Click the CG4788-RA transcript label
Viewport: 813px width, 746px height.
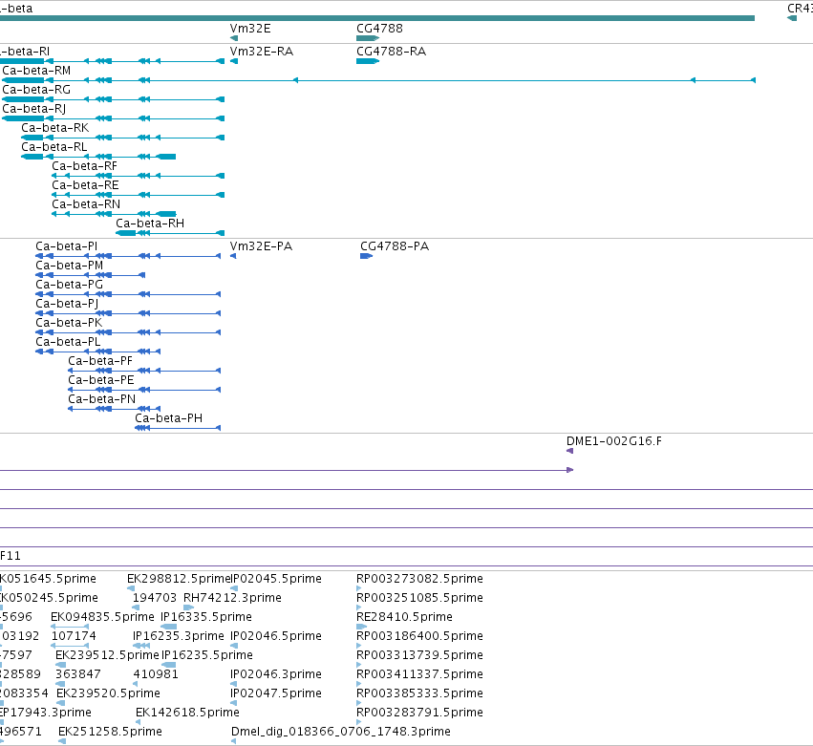(x=392, y=52)
